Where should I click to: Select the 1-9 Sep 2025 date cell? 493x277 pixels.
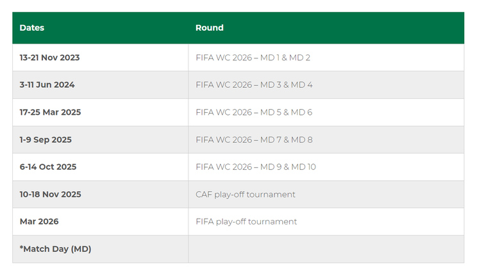click(x=46, y=140)
